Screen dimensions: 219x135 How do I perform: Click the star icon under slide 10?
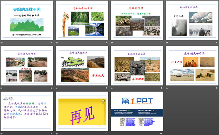pos(57,133)
